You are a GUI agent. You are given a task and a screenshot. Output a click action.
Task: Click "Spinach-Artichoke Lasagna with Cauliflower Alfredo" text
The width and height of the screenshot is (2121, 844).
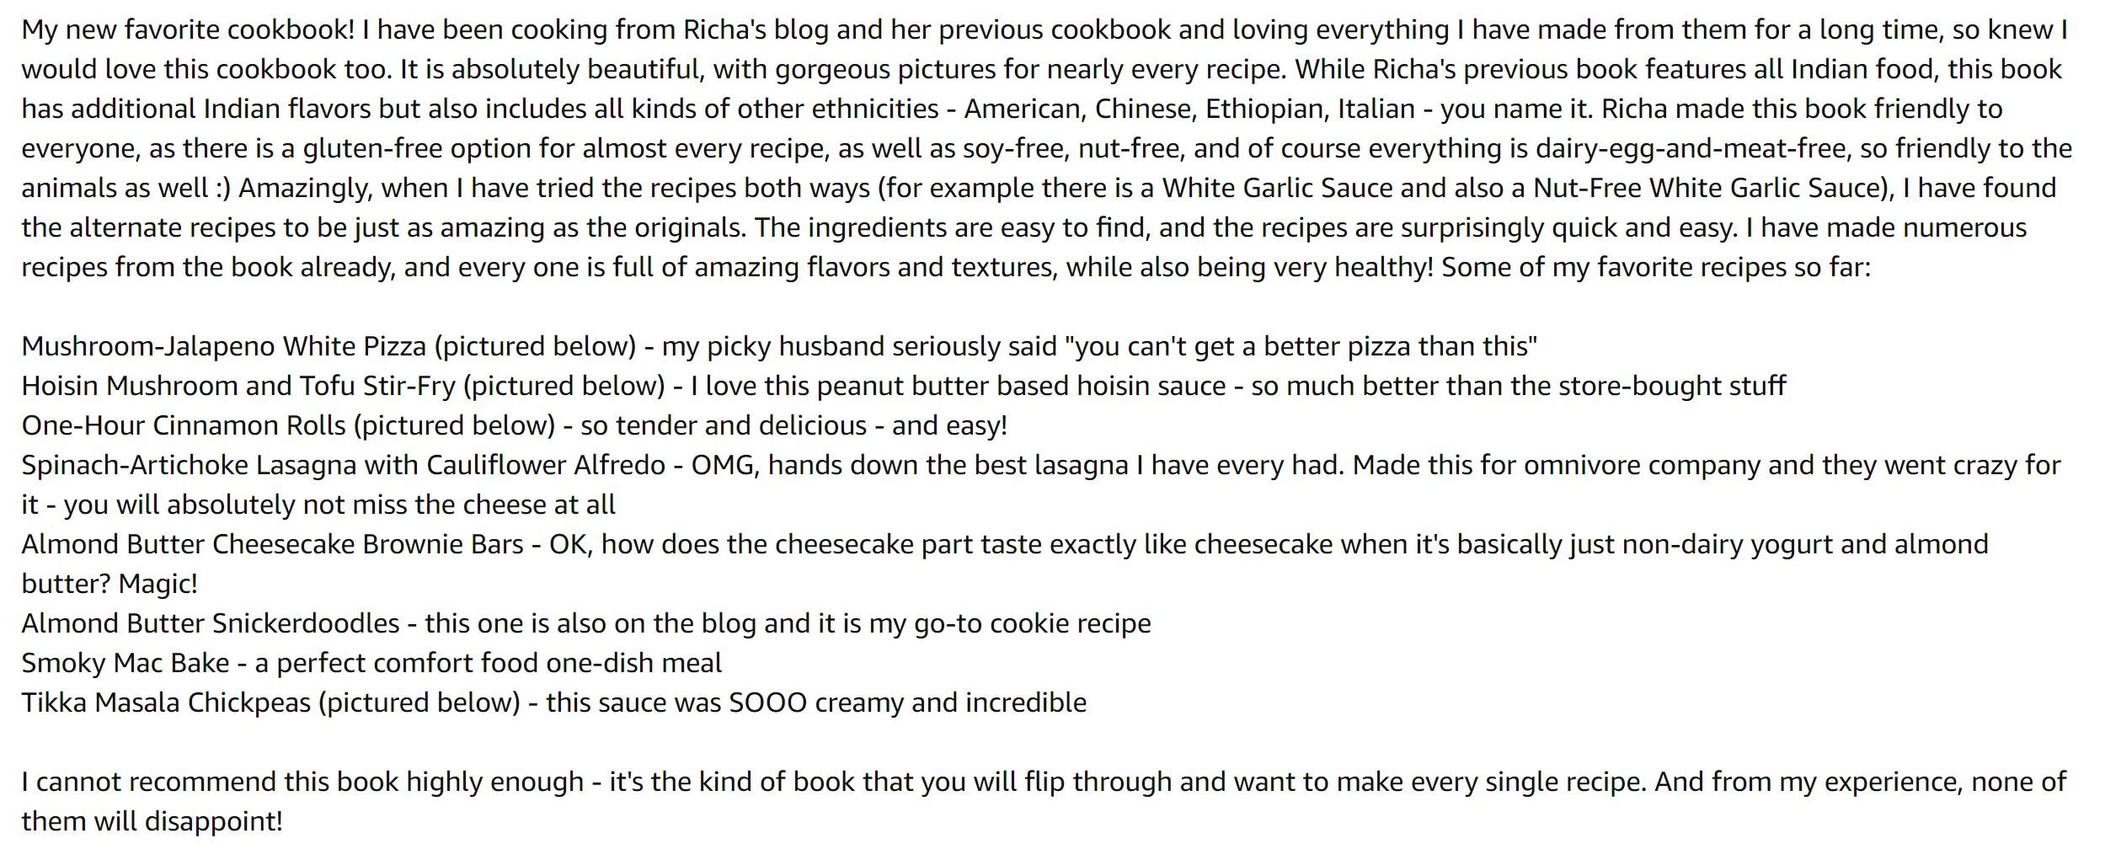[x=343, y=465]
